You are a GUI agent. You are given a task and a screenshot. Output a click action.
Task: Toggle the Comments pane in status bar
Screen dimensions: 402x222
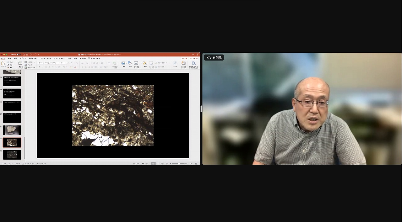[x=146, y=164]
